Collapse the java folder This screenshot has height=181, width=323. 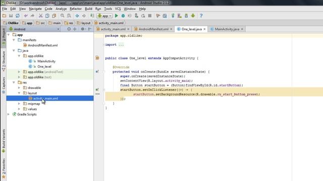coord(14,50)
